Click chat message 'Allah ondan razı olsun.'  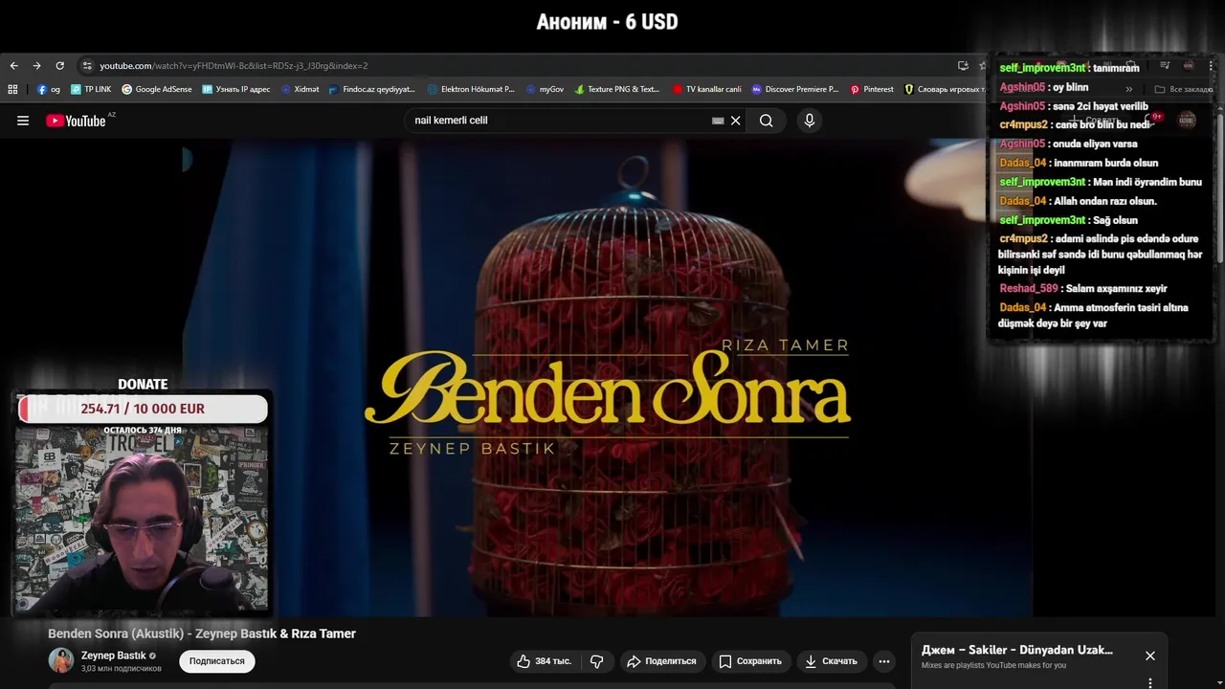[1105, 201]
